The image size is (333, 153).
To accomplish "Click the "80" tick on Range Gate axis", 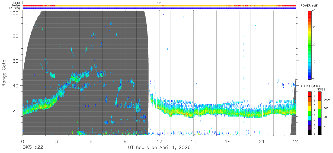I will tap(15, 36).
